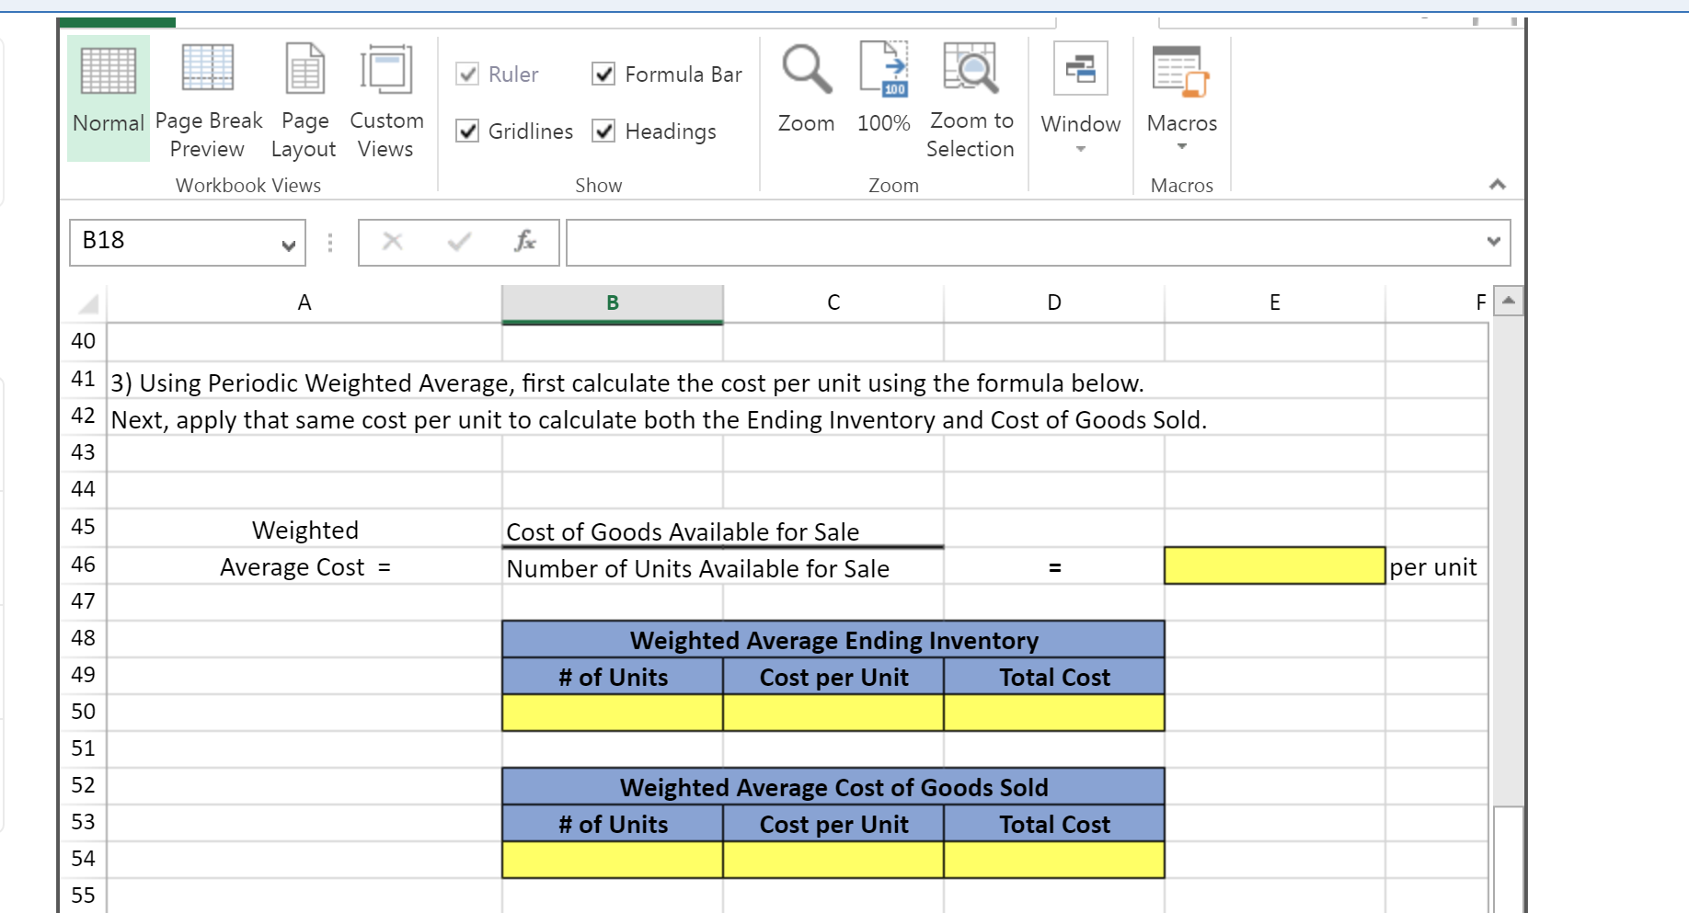Select column C header
1689x913 pixels.
coord(833,303)
